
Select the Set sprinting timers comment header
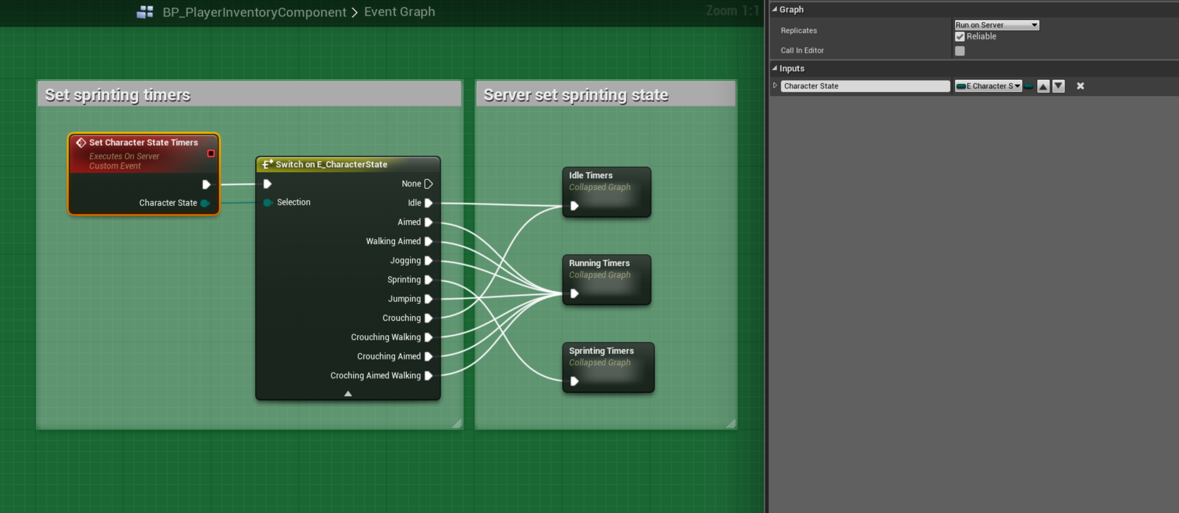point(250,95)
